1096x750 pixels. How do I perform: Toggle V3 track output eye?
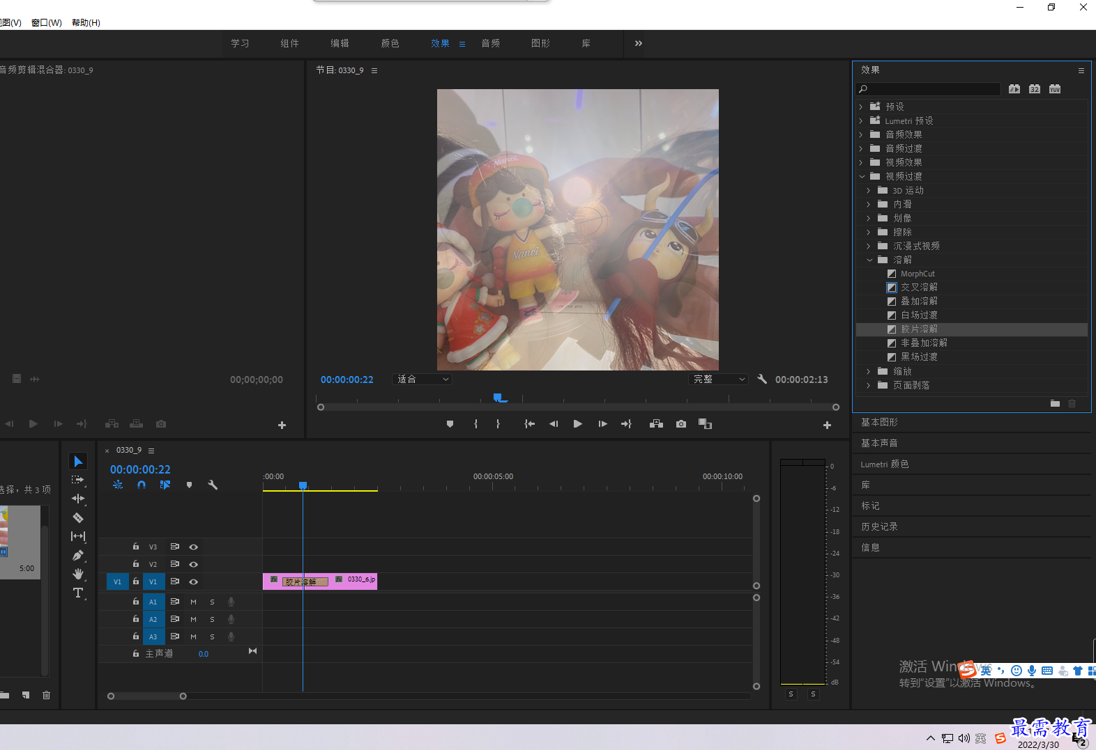pyautogui.click(x=193, y=547)
